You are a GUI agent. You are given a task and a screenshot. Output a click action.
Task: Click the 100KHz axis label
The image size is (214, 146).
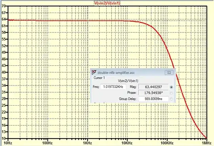click(167, 143)
